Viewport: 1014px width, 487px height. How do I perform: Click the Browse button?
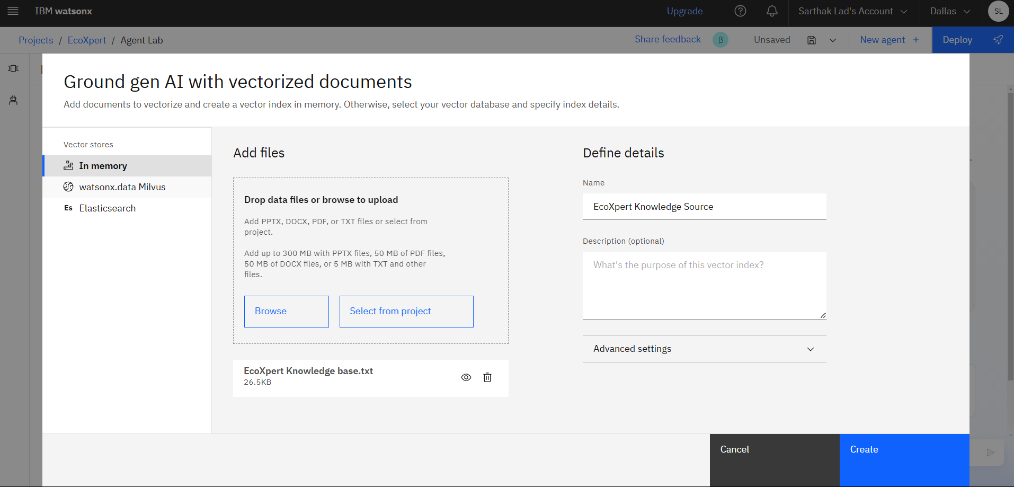coord(287,312)
